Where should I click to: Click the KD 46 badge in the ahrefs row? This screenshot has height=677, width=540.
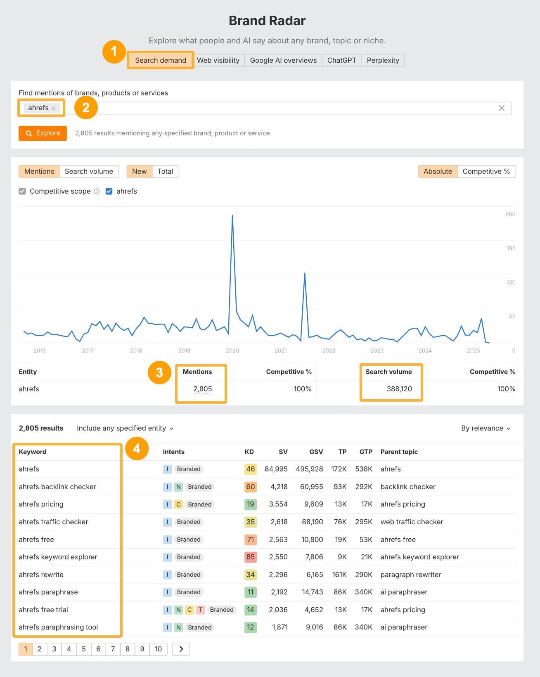[251, 469]
